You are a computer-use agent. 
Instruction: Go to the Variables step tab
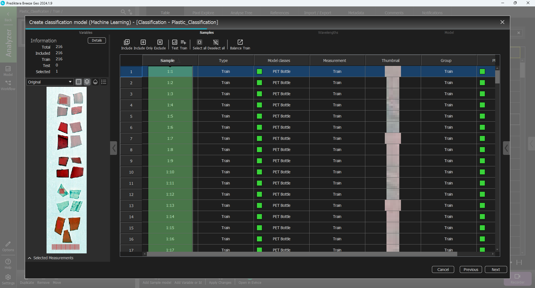click(86, 33)
